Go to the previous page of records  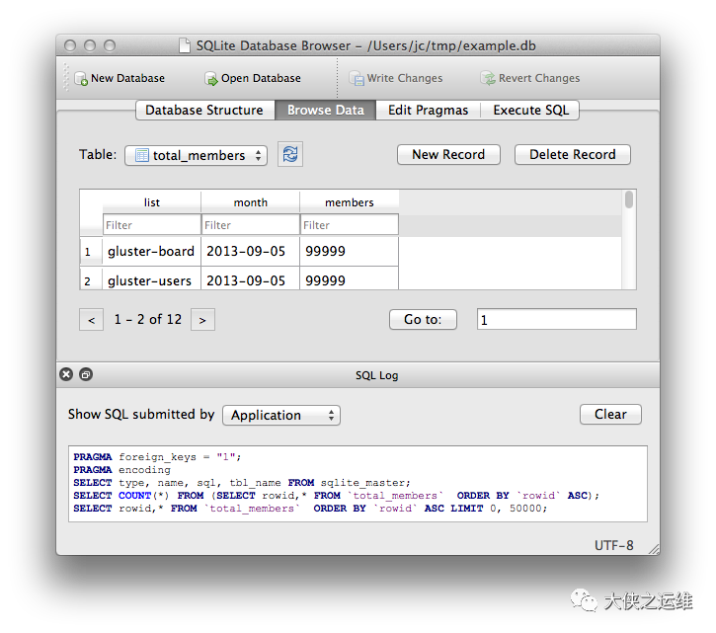click(x=91, y=320)
